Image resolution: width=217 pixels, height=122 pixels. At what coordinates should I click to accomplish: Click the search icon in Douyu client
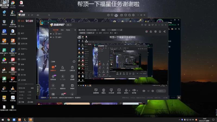pyautogui.click(x=49, y=15)
